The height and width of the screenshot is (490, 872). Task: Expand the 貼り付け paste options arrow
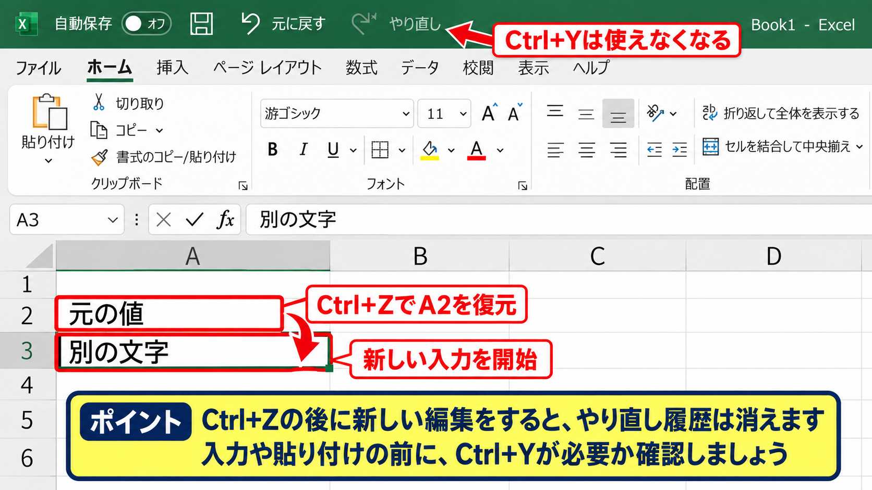pos(49,161)
